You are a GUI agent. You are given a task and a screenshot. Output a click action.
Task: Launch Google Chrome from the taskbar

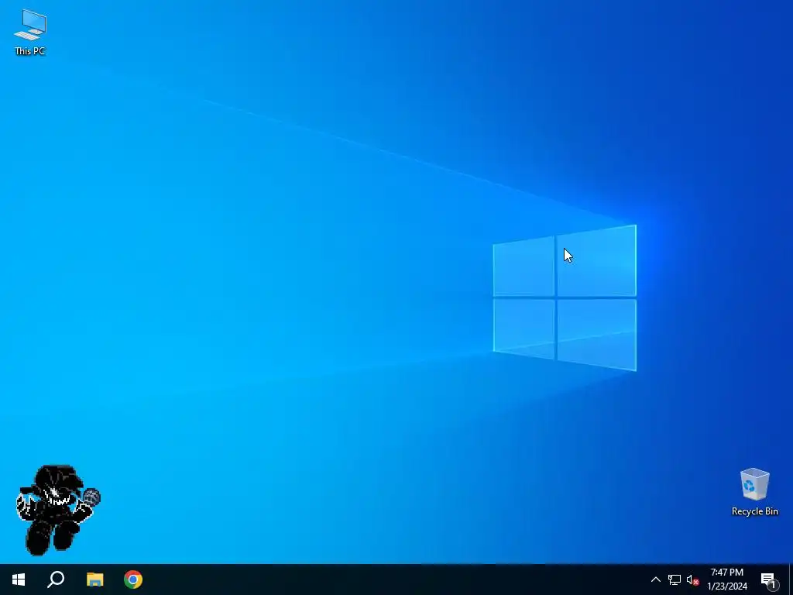point(133,580)
